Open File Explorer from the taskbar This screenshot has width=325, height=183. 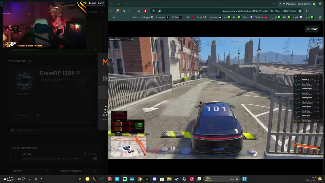click(x=169, y=179)
